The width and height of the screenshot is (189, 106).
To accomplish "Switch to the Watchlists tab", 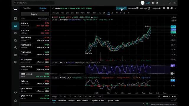I will [27, 8].
